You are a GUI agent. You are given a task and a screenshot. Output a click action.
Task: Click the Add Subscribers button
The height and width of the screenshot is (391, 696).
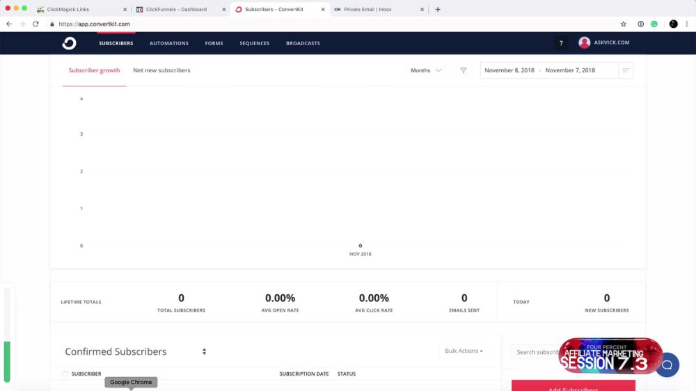pos(573,386)
